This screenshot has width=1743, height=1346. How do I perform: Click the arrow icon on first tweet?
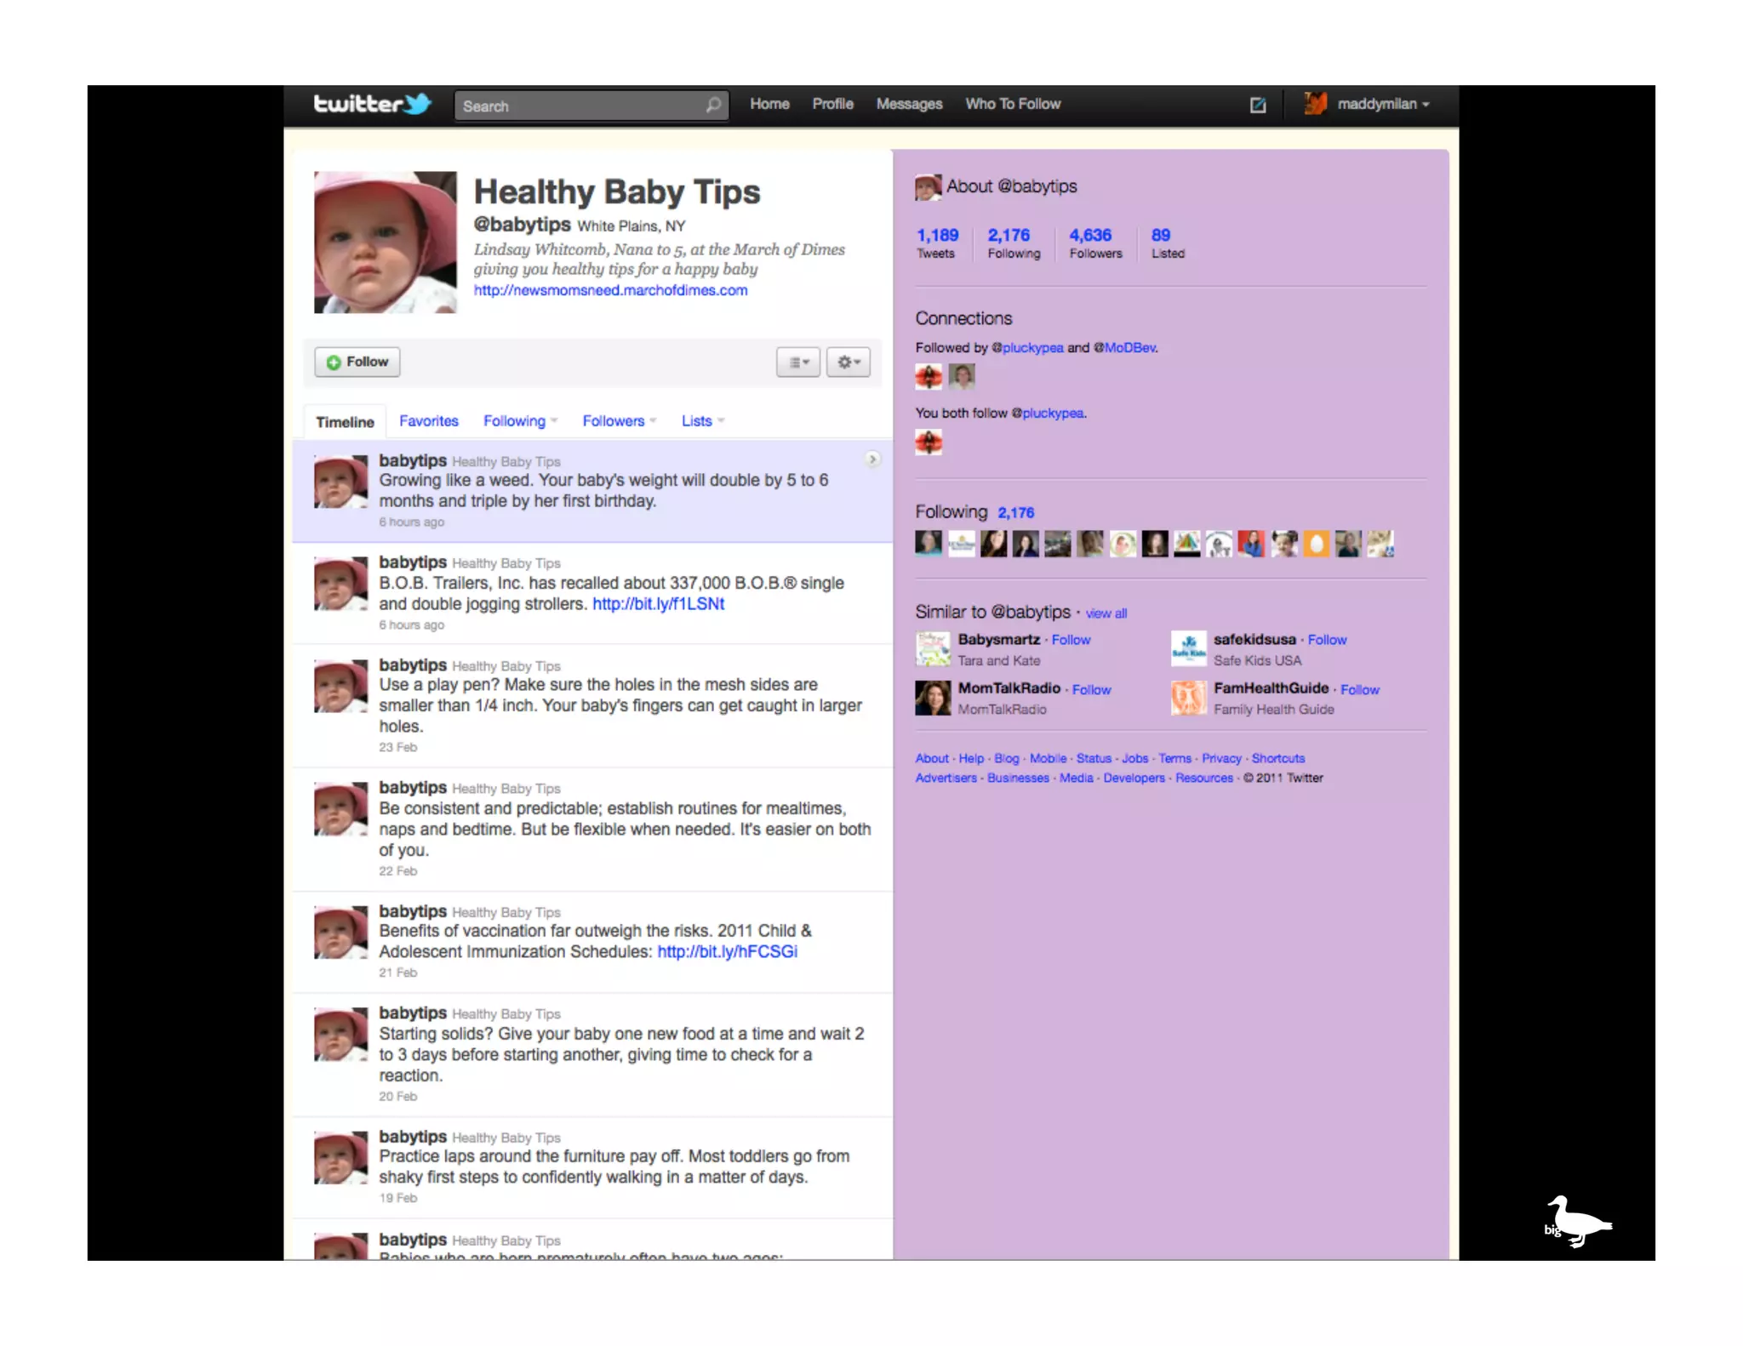pos(872,460)
